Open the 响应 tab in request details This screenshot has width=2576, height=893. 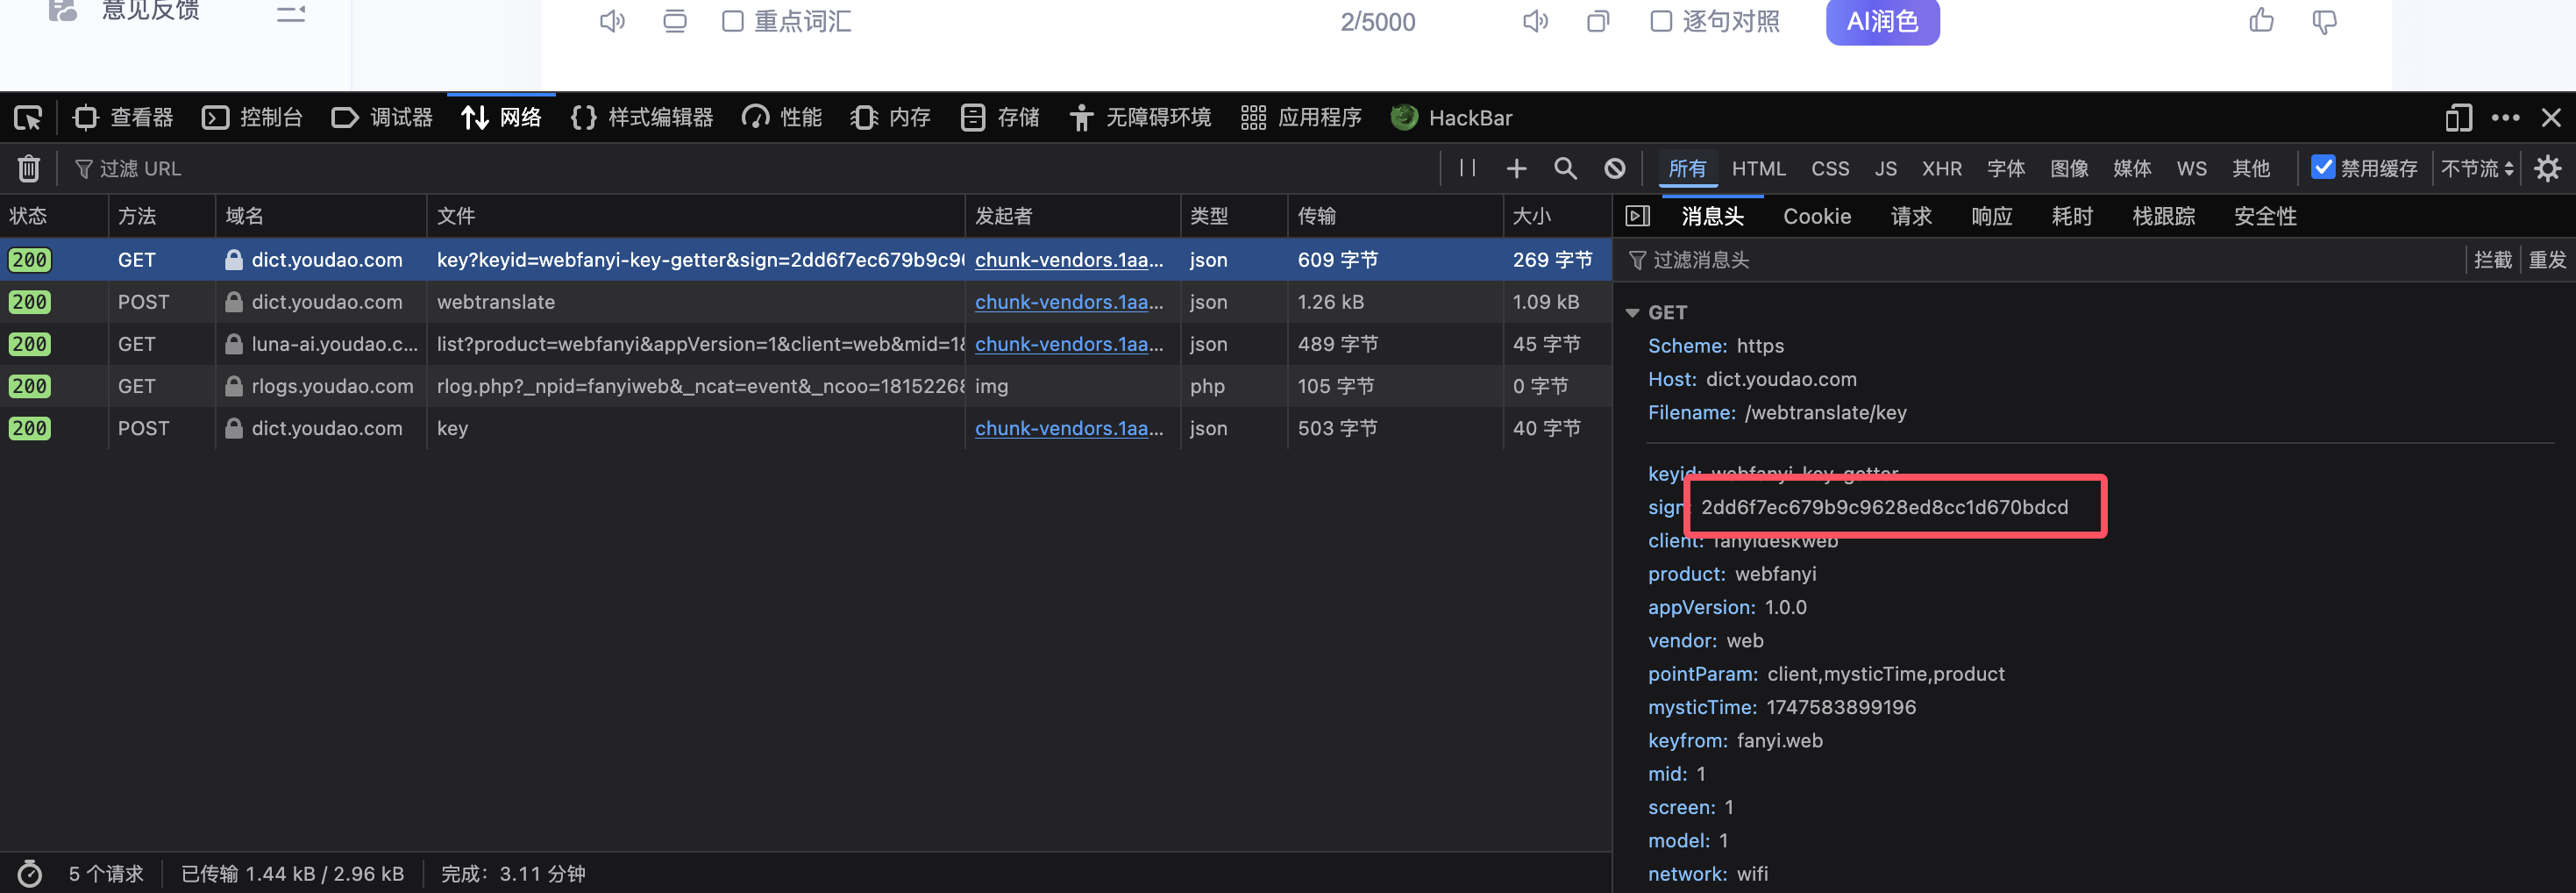coord(1991,216)
